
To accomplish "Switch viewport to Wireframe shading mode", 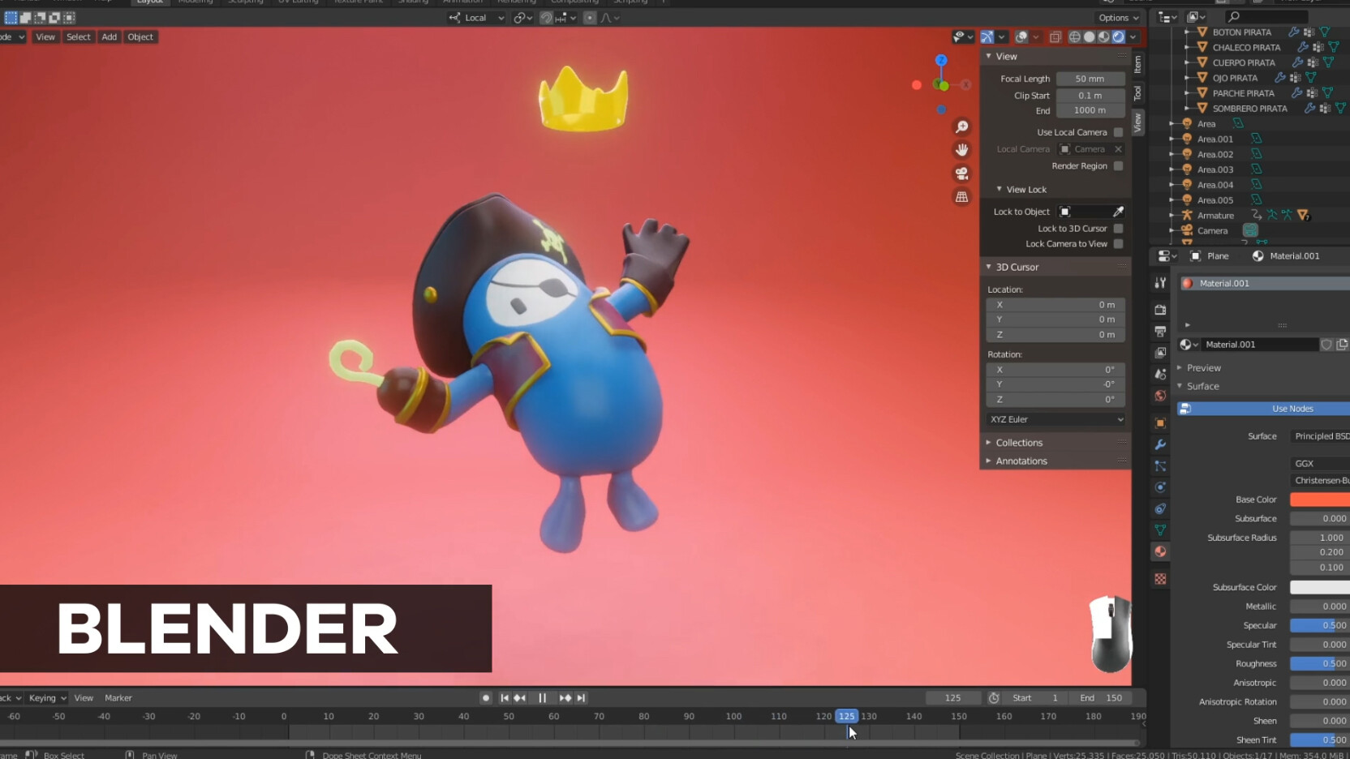I will (x=1073, y=36).
